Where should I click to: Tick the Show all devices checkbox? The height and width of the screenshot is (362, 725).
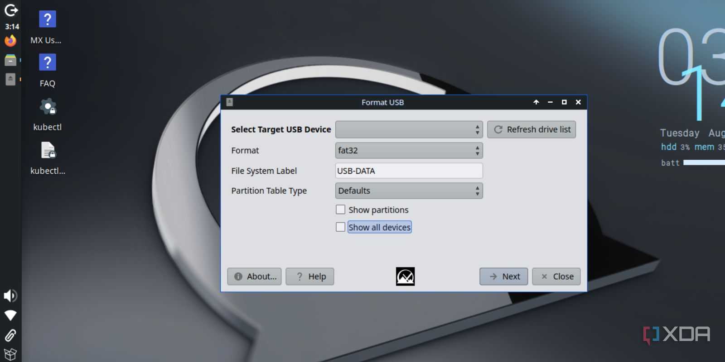pyautogui.click(x=340, y=227)
